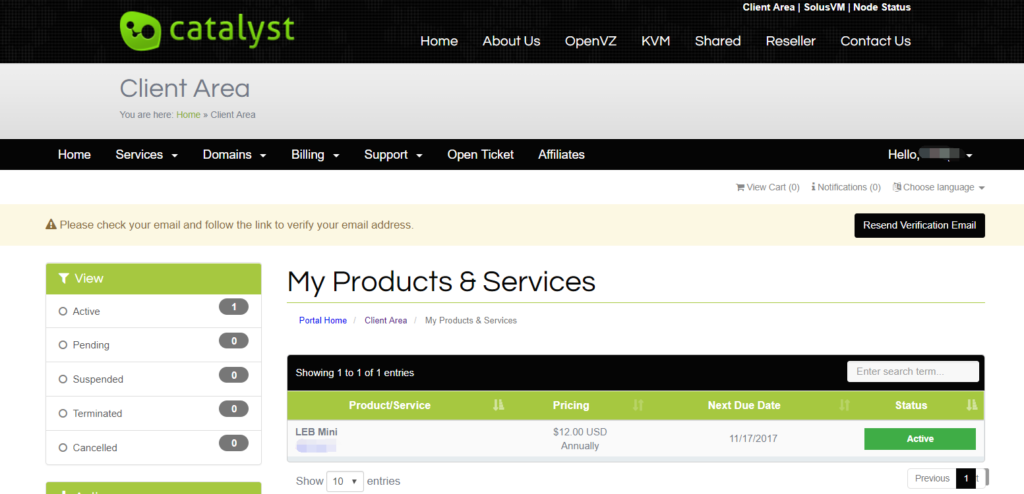Select the Active filter radio
This screenshot has height=494, width=1024.
[x=63, y=312]
